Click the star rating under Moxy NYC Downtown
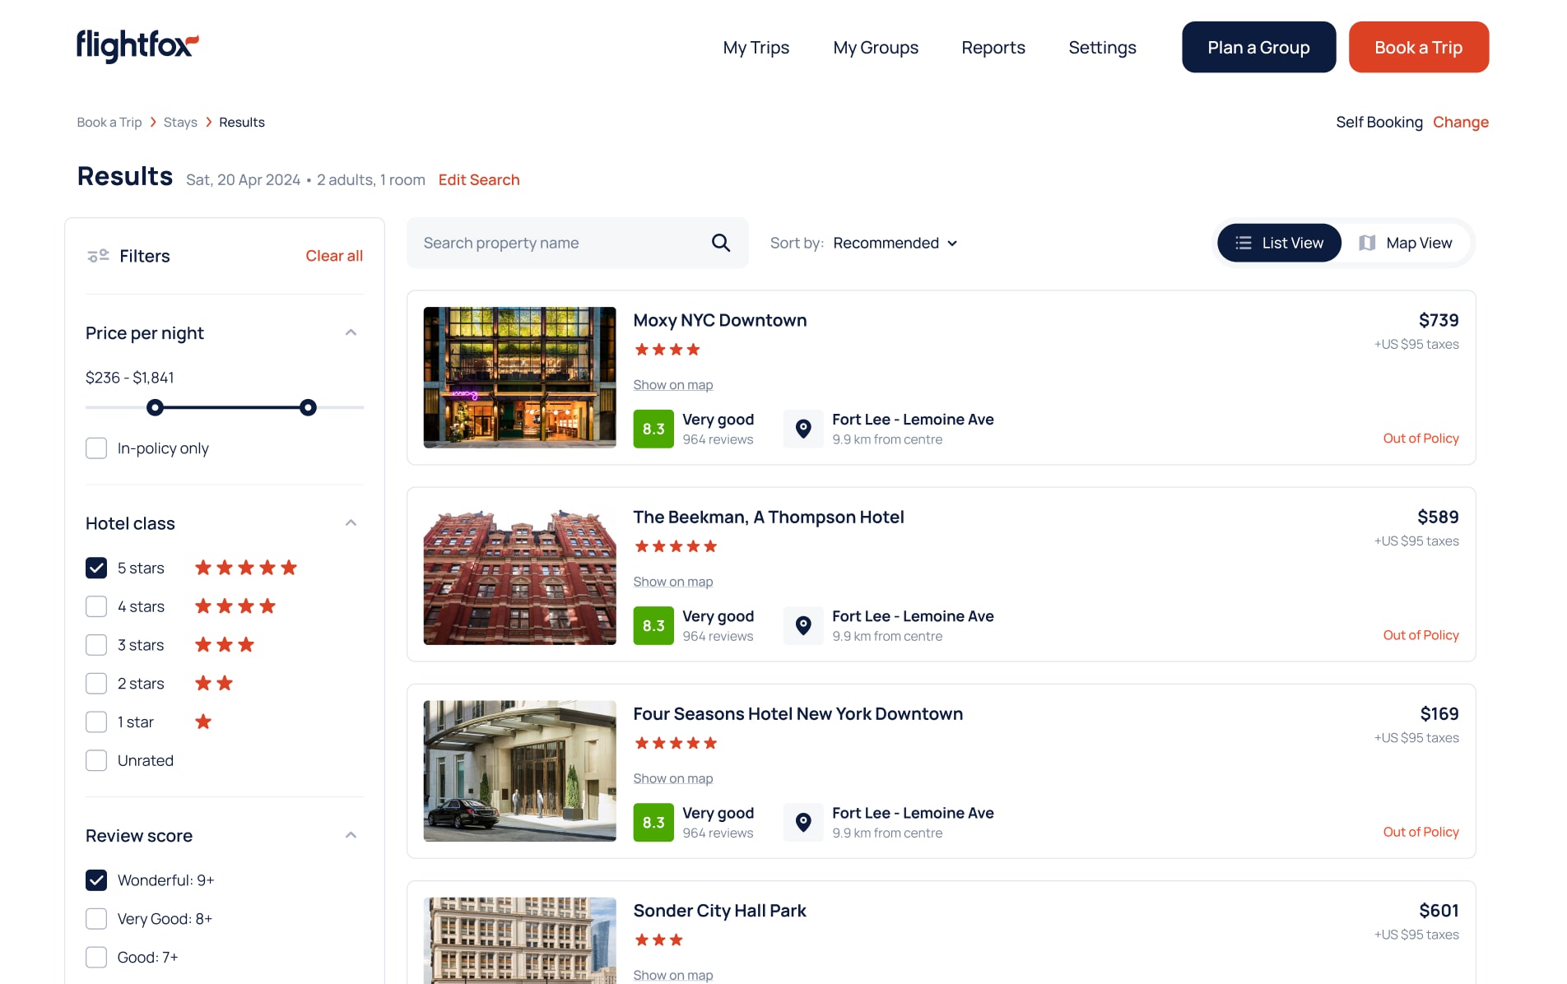Image resolution: width=1567 pixels, height=984 pixels. [667, 350]
